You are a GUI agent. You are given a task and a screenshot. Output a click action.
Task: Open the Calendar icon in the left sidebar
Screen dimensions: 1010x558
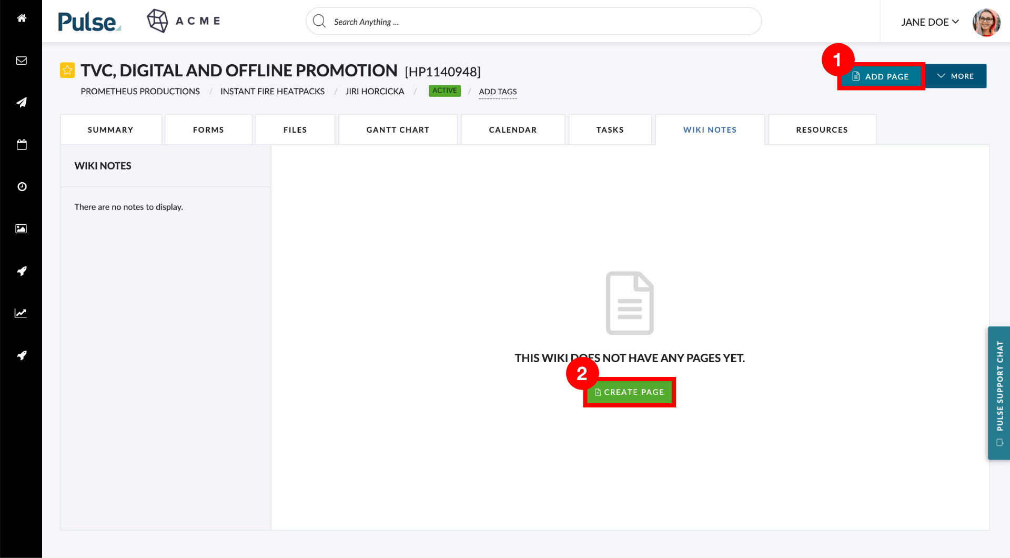point(21,144)
